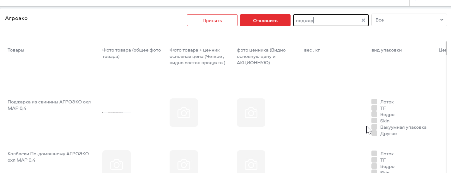Open the general photo thumbnail for Поджарка
The height and width of the screenshot is (173, 451).
pos(117,112)
